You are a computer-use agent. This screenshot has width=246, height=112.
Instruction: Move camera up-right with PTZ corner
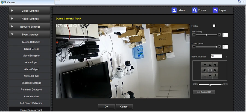(x=215, y=65)
